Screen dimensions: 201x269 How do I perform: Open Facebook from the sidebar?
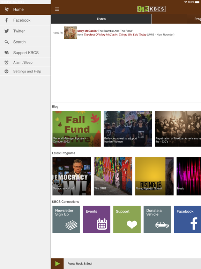click(x=25, y=20)
